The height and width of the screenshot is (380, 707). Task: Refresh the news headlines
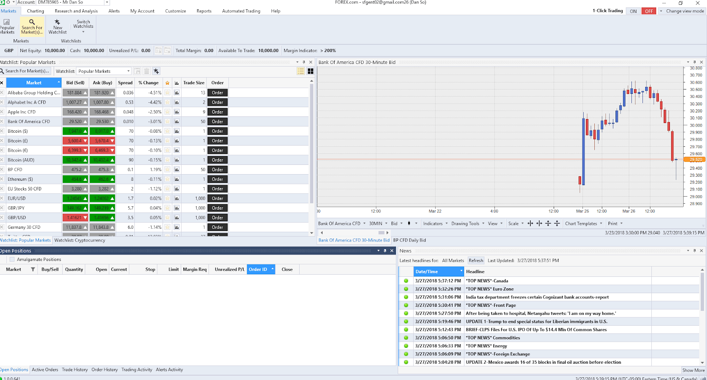pyautogui.click(x=476, y=261)
